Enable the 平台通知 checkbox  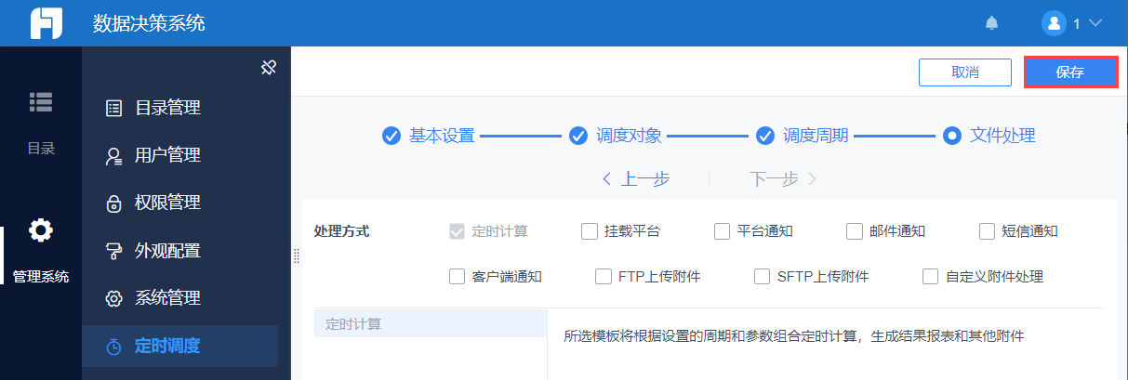click(x=723, y=231)
